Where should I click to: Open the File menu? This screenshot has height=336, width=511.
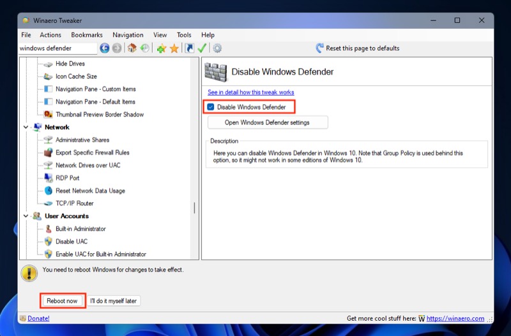click(x=26, y=35)
